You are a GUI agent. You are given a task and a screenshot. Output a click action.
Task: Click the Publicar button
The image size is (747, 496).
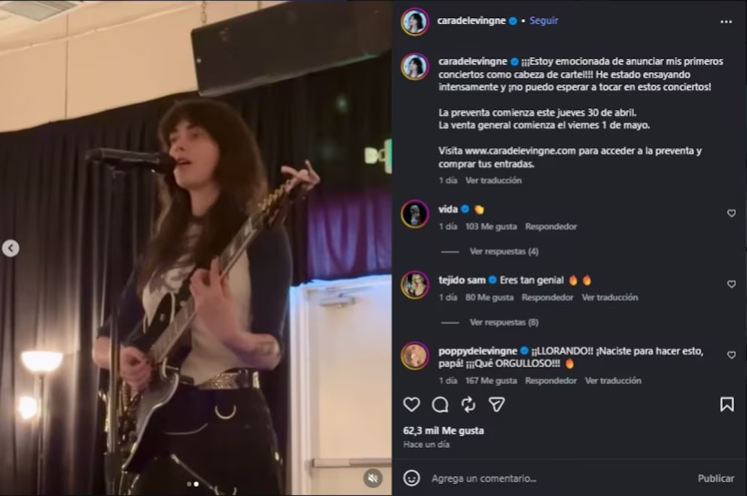coord(715,478)
